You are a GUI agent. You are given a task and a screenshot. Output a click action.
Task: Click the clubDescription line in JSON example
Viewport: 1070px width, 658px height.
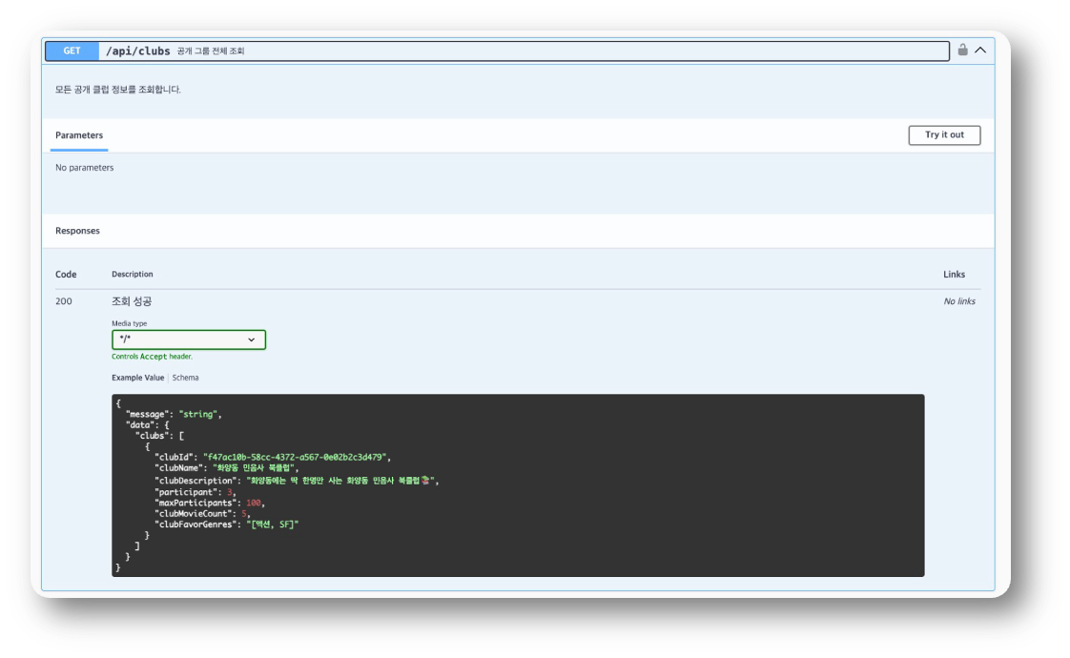297,481
